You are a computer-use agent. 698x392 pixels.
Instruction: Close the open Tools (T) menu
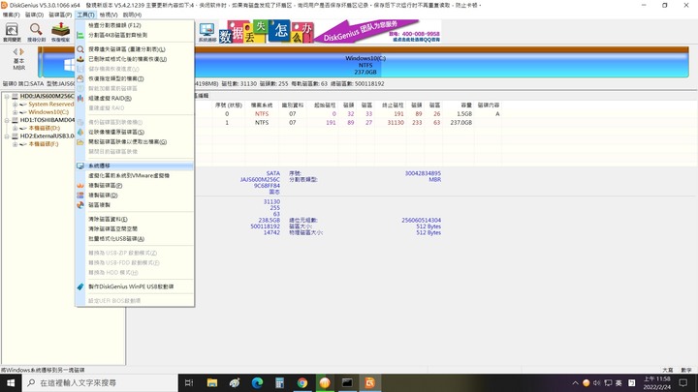pyautogui.click(x=85, y=15)
